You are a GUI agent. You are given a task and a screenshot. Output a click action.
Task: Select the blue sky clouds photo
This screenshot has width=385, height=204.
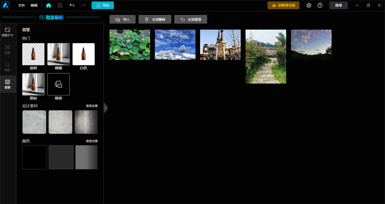(175, 45)
